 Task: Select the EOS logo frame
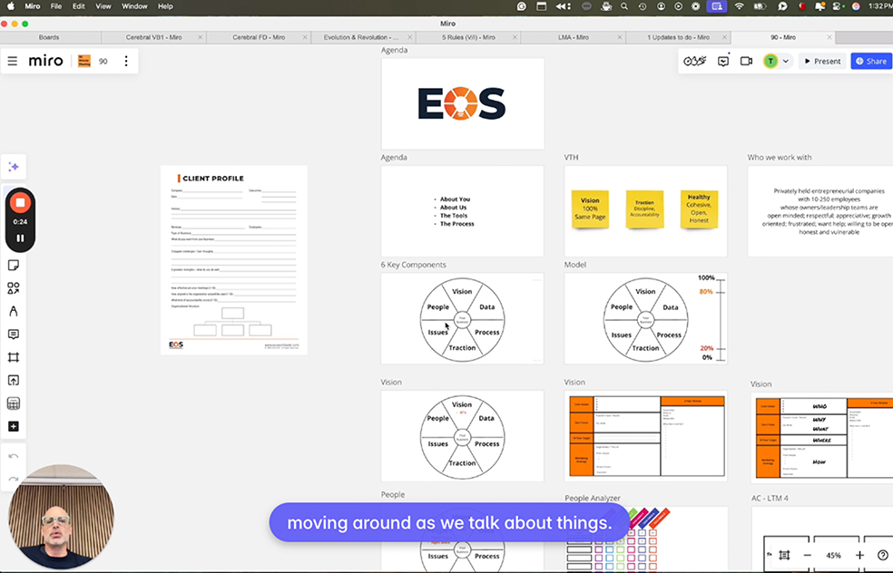463,103
